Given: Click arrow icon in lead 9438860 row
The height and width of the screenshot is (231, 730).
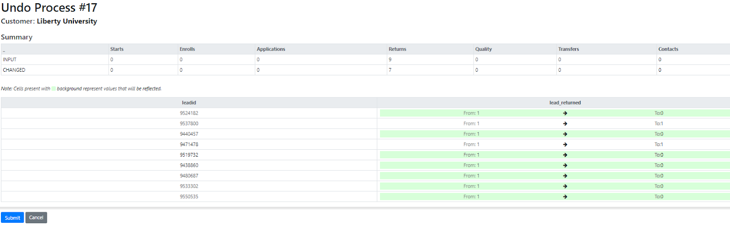Looking at the screenshot, I should (x=565, y=166).
